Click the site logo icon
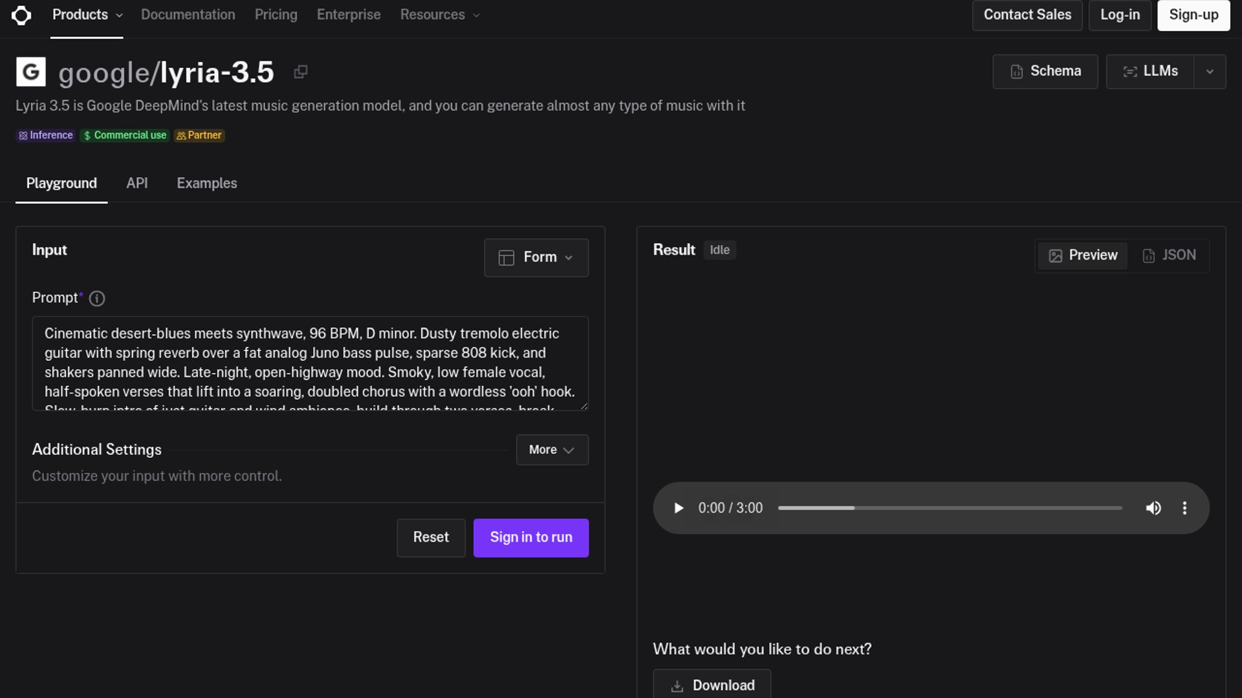 point(21,15)
